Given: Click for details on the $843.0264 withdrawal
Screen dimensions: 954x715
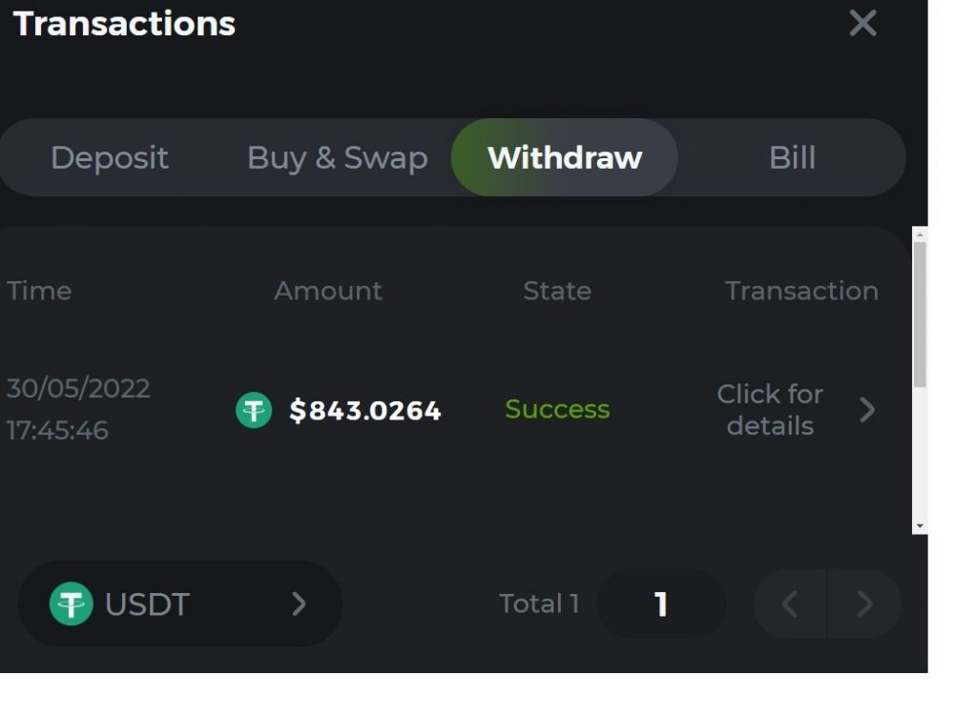Looking at the screenshot, I should [x=771, y=410].
